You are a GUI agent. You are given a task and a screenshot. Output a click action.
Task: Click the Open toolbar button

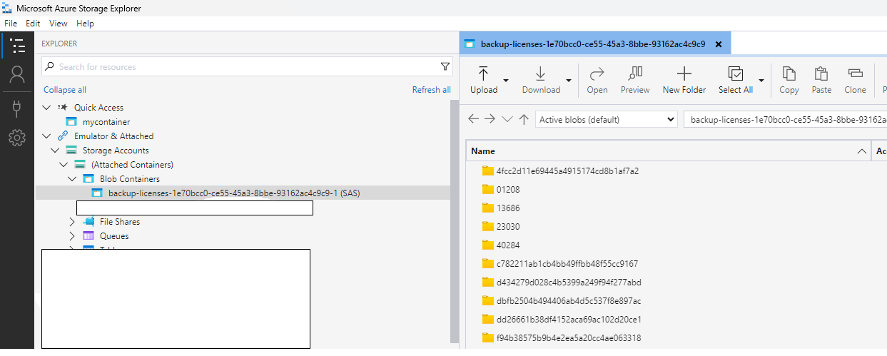point(597,80)
